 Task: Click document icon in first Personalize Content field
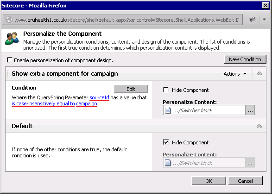pos(168,110)
